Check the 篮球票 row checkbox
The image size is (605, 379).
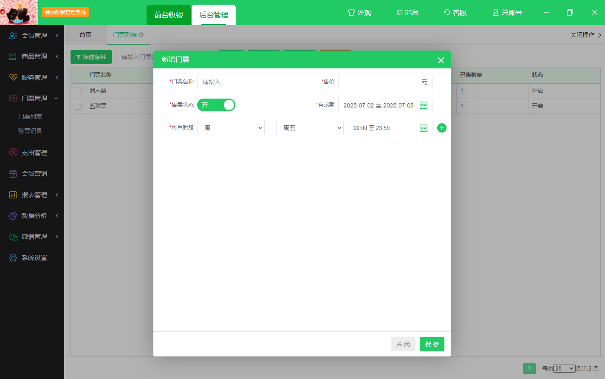pos(78,106)
